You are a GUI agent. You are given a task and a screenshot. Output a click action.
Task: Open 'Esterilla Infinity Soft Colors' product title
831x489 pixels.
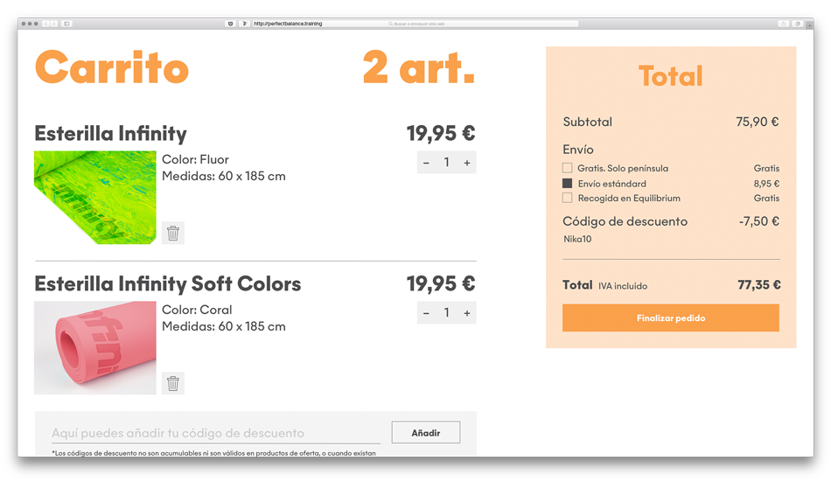[167, 284]
